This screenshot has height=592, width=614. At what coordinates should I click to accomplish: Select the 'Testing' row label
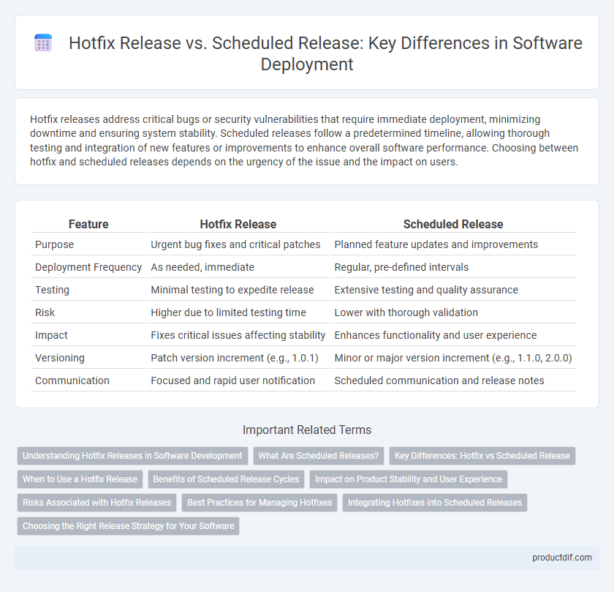[x=52, y=290]
